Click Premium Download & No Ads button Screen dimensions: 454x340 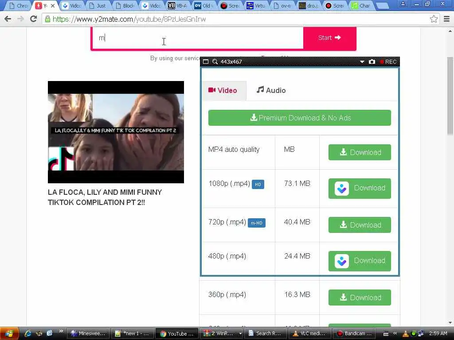tap(299, 118)
